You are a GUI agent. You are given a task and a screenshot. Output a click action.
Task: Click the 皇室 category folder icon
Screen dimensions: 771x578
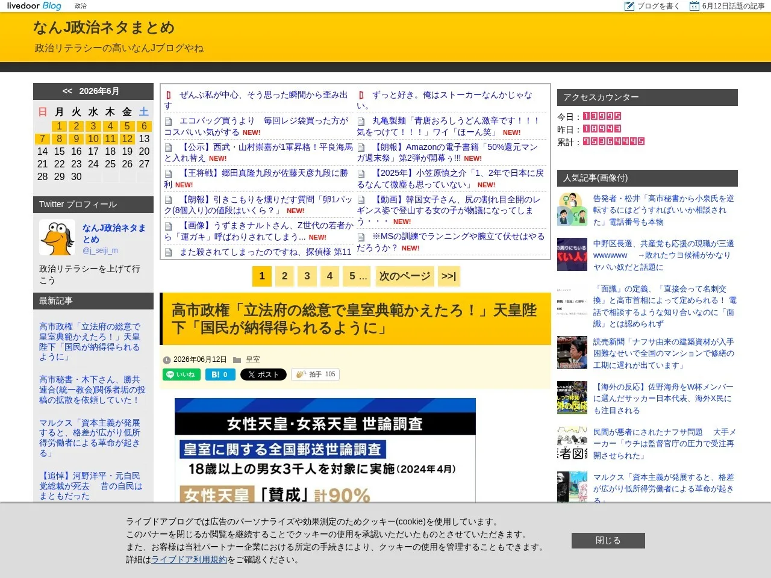[237, 359]
